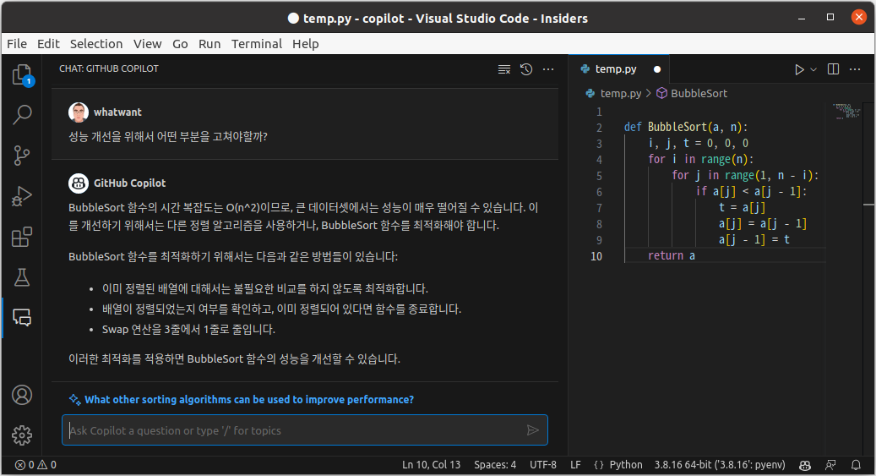876x476 pixels.
Task: Open the Help menu
Action: coord(306,44)
